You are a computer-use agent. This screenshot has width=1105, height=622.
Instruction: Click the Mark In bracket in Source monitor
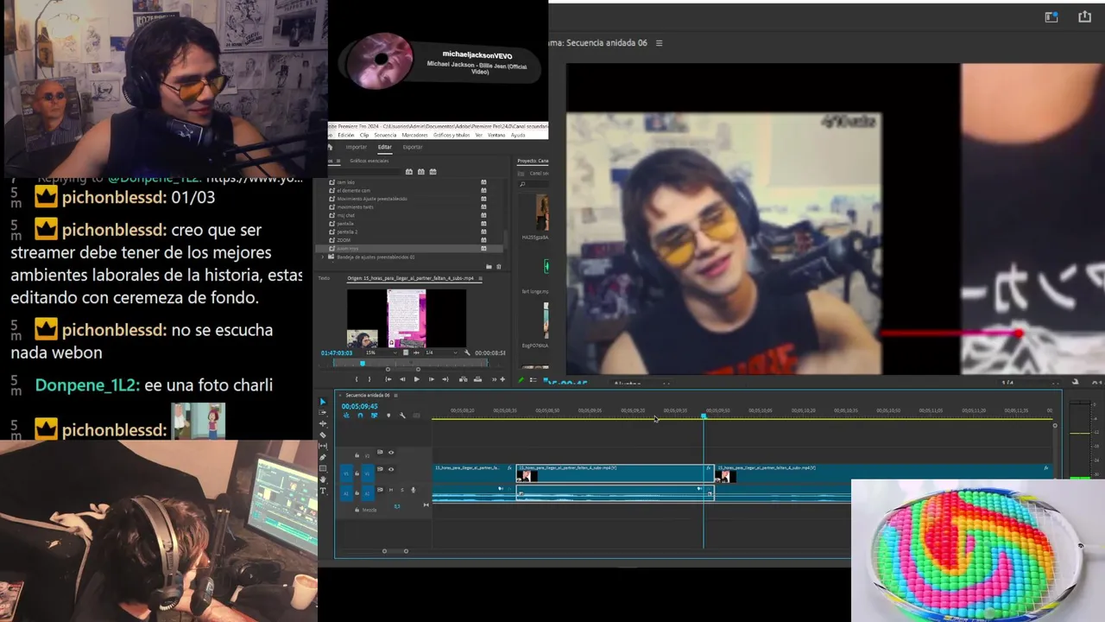tap(357, 379)
